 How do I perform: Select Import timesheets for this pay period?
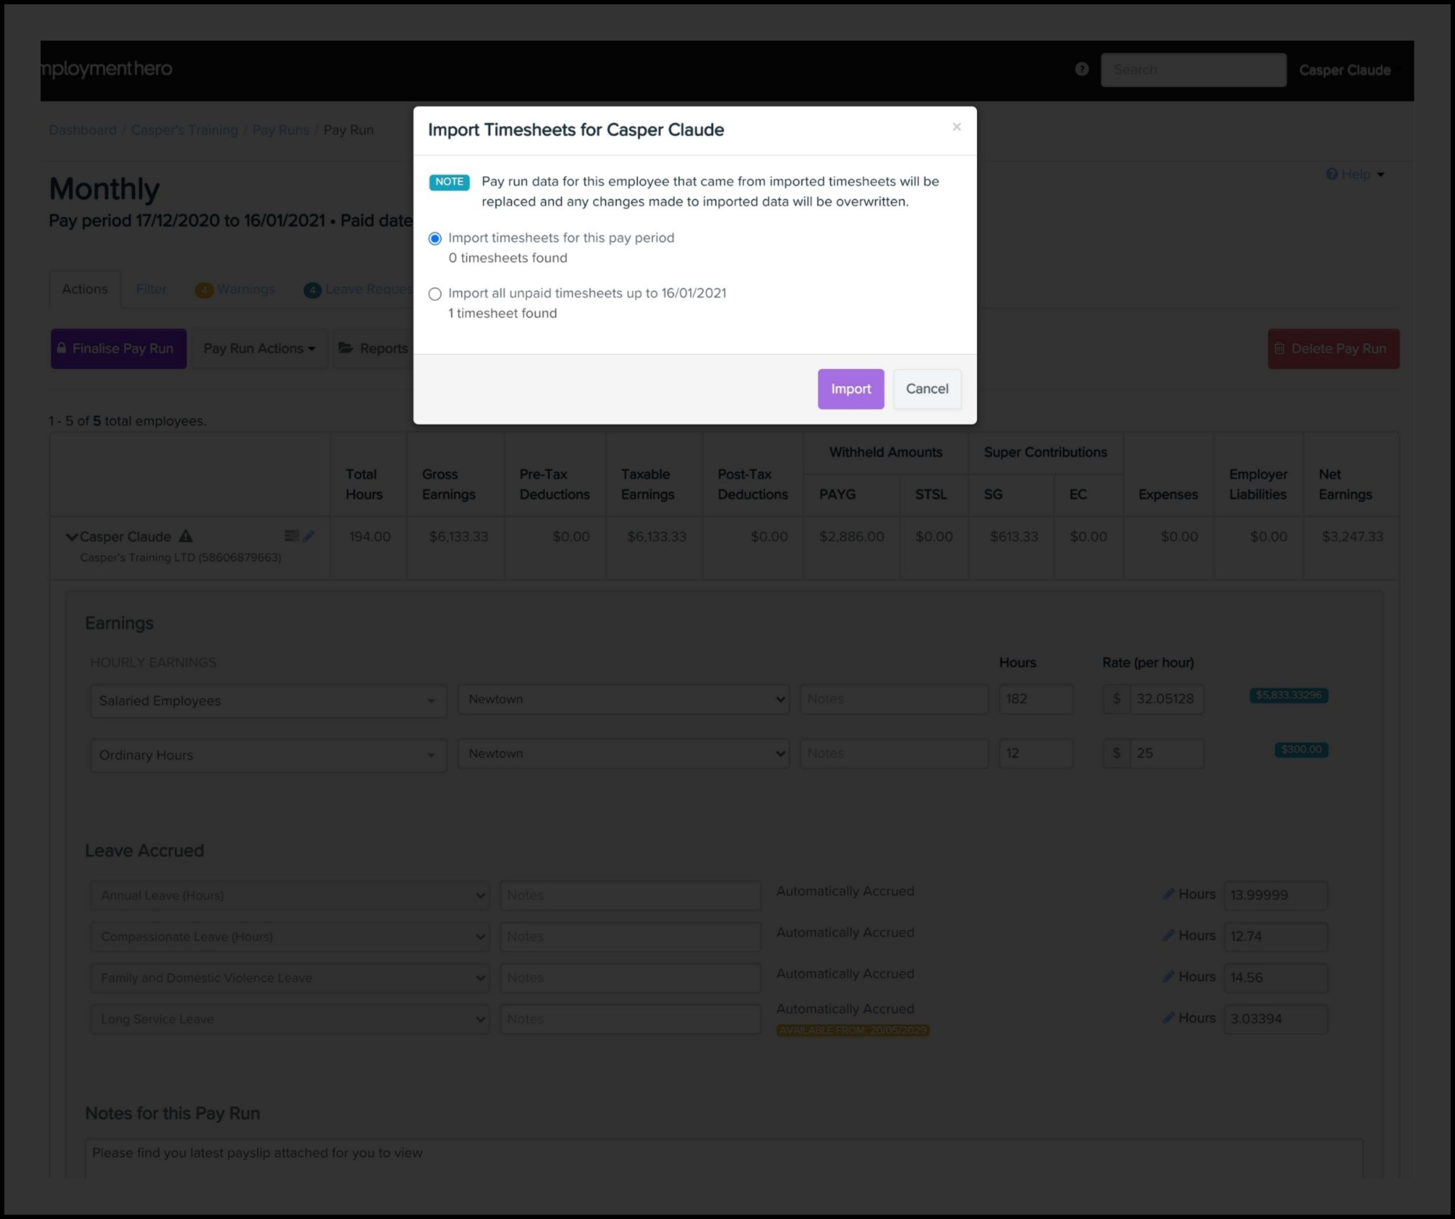pyautogui.click(x=435, y=239)
